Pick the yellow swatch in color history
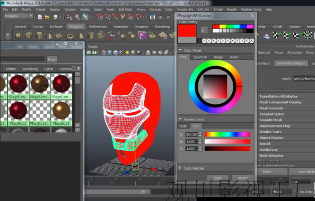The width and height of the screenshot is (315, 201). [223, 27]
